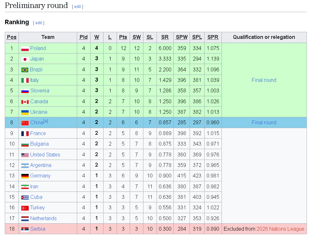Select Japan's SPR value 1.139

tap(213, 59)
